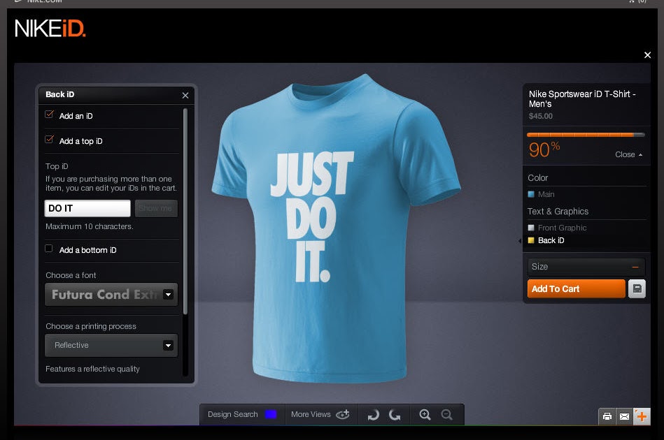
Task: Click the Back iD panel scrollbar
Action: [x=185, y=212]
